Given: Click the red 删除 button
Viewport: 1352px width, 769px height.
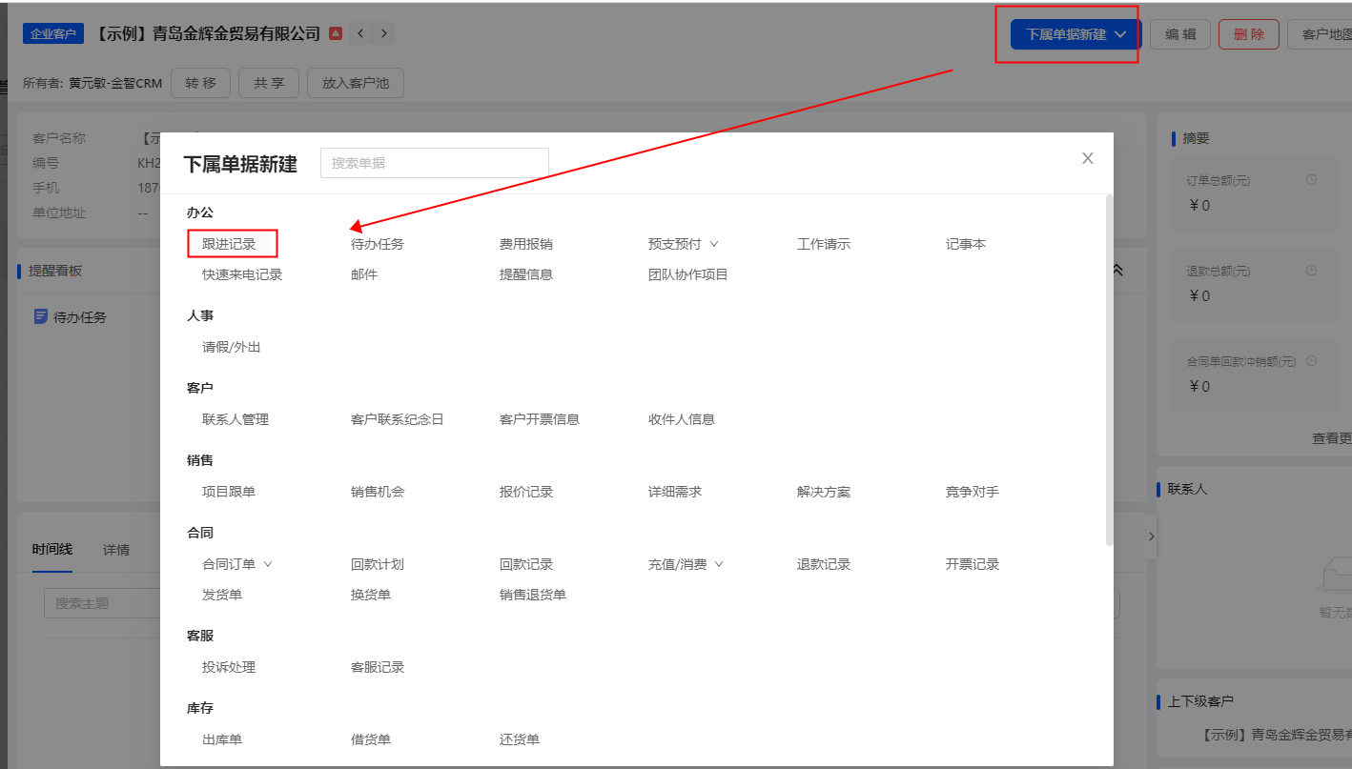Looking at the screenshot, I should pyautogui.click(x=1249, y=34).
